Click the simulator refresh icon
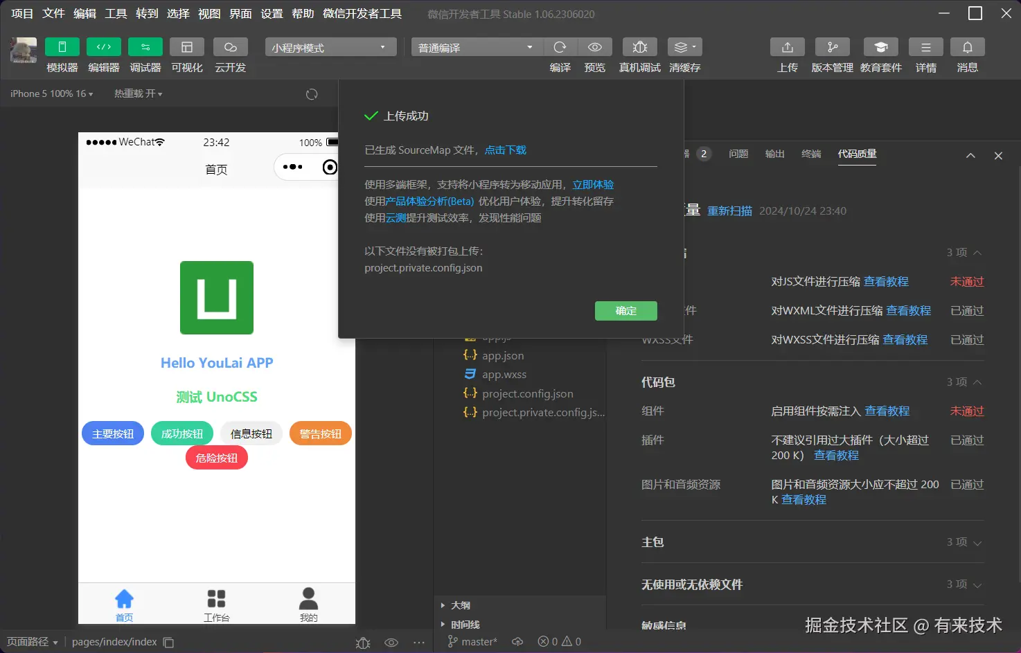The image size is (1021, 653). (x=312, y=94)
